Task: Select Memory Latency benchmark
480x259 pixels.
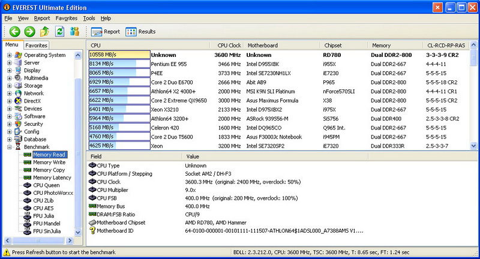Action: coord(52,177)
